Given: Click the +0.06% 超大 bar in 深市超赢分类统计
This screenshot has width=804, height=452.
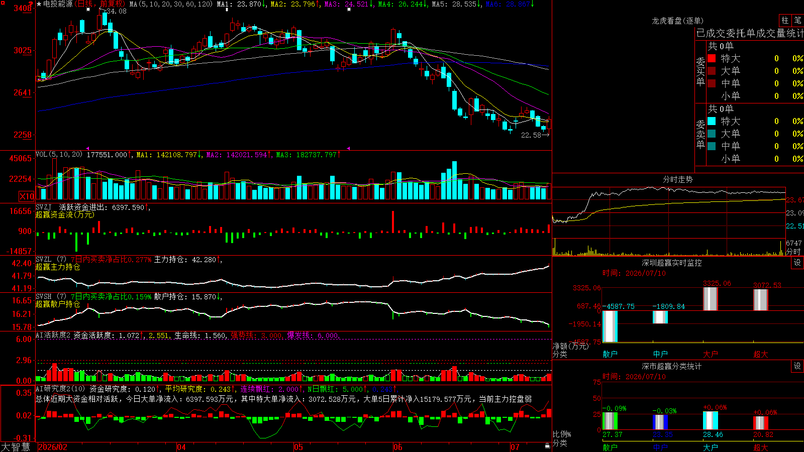Looking at the screenshot, I should coord(761,423).
